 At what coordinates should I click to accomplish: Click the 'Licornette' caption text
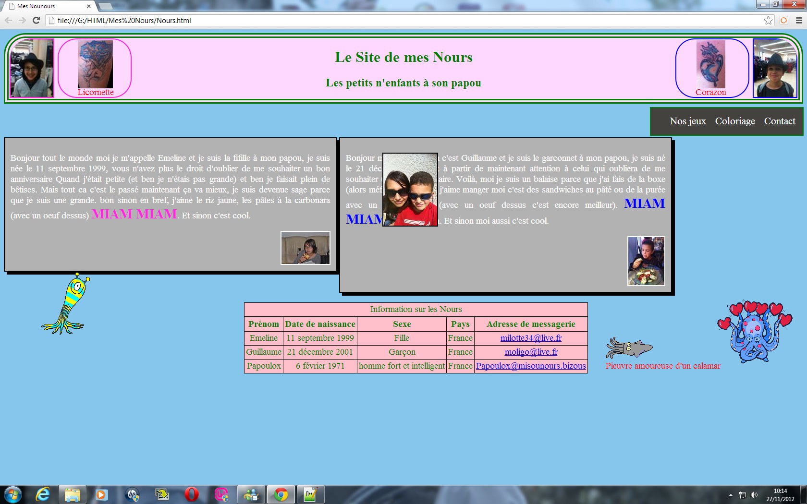click(x=96, y=92)
